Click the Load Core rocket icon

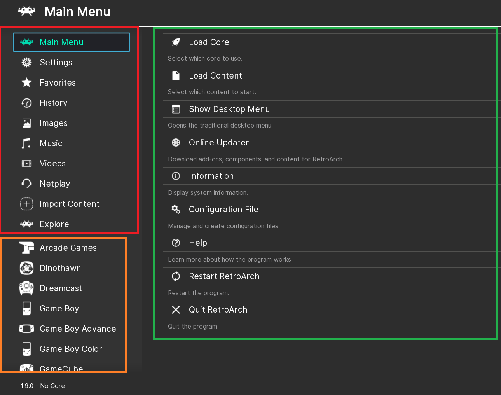(176, 42)
